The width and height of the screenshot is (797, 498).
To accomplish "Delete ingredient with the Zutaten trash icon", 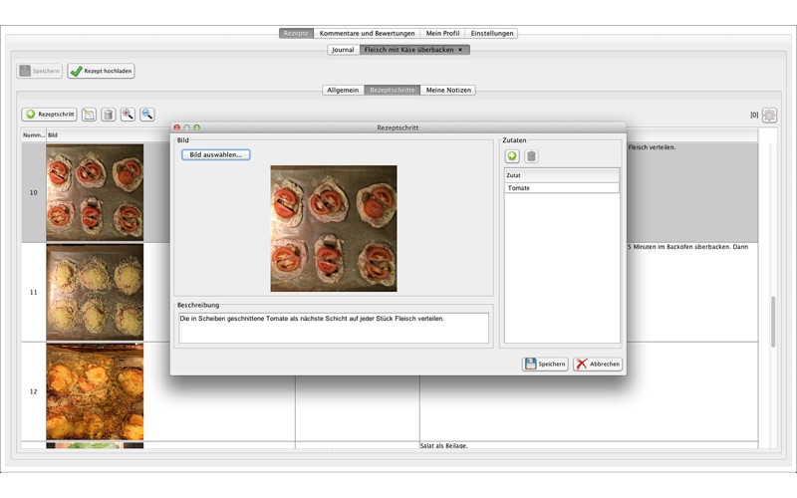I will (531, 156).
